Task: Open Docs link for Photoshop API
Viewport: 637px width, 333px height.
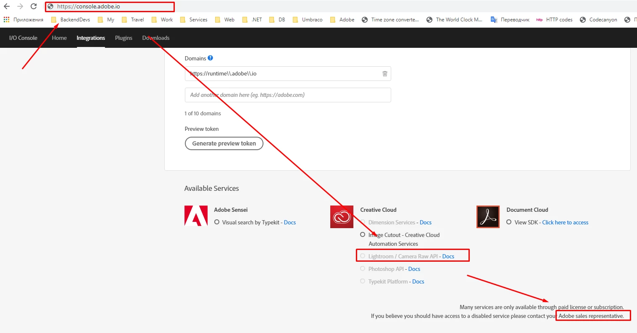Action: [x=414, y=269]
